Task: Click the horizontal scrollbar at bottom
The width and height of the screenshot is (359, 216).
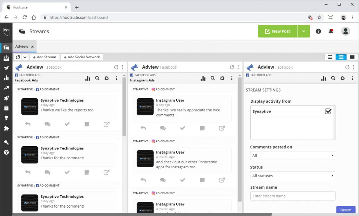Action: click(142, 214)
